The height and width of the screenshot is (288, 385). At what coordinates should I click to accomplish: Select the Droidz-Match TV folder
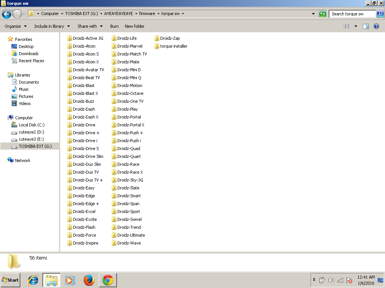click(129, 54)
